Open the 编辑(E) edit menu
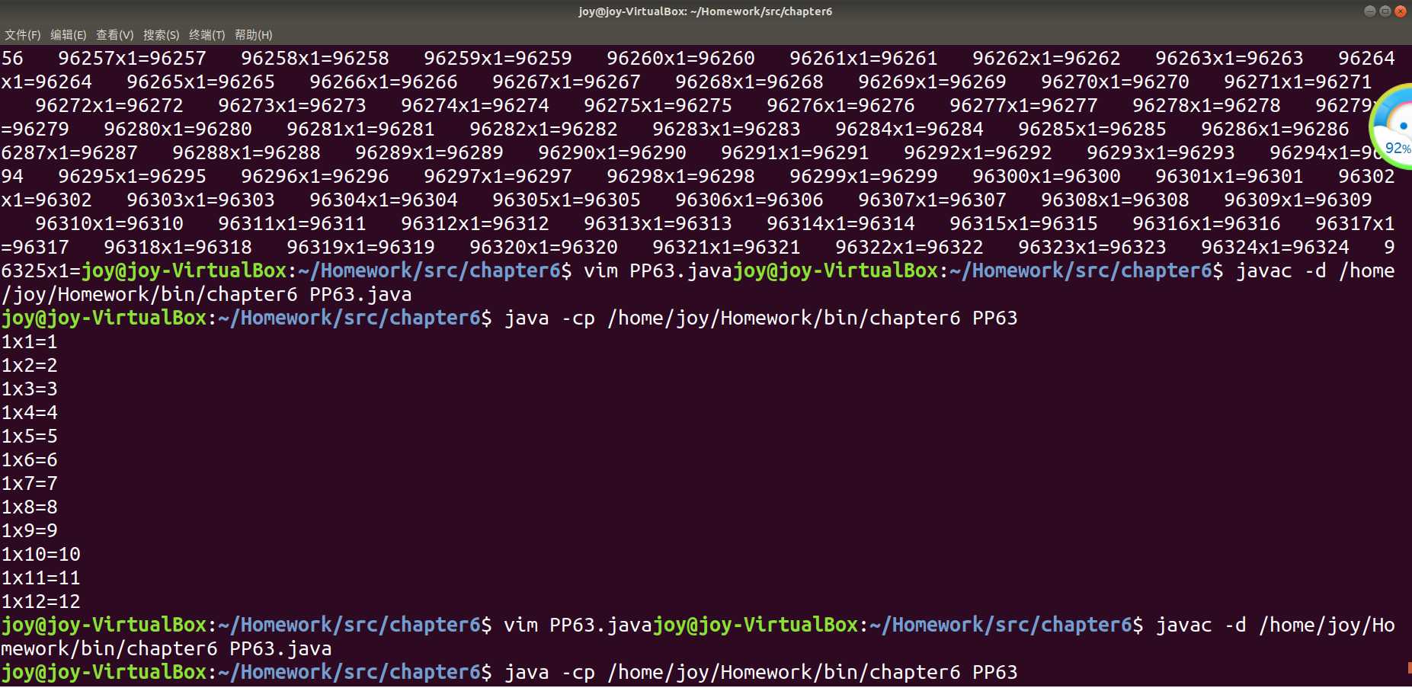Viewport: 1412px width, 688px height. pos(69,35)
